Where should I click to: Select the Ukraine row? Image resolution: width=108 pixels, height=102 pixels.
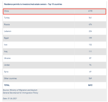coord(55,58)
